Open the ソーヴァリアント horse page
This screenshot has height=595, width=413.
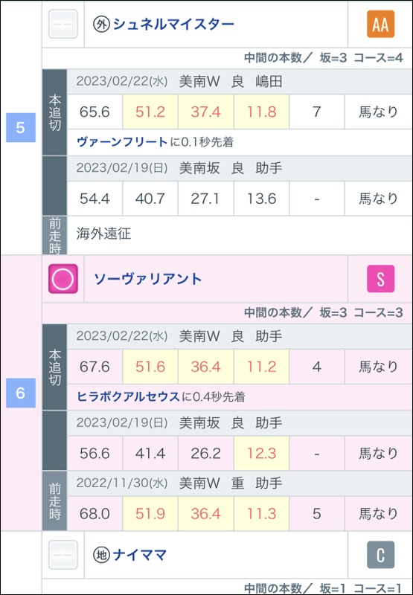pos(148,280)
